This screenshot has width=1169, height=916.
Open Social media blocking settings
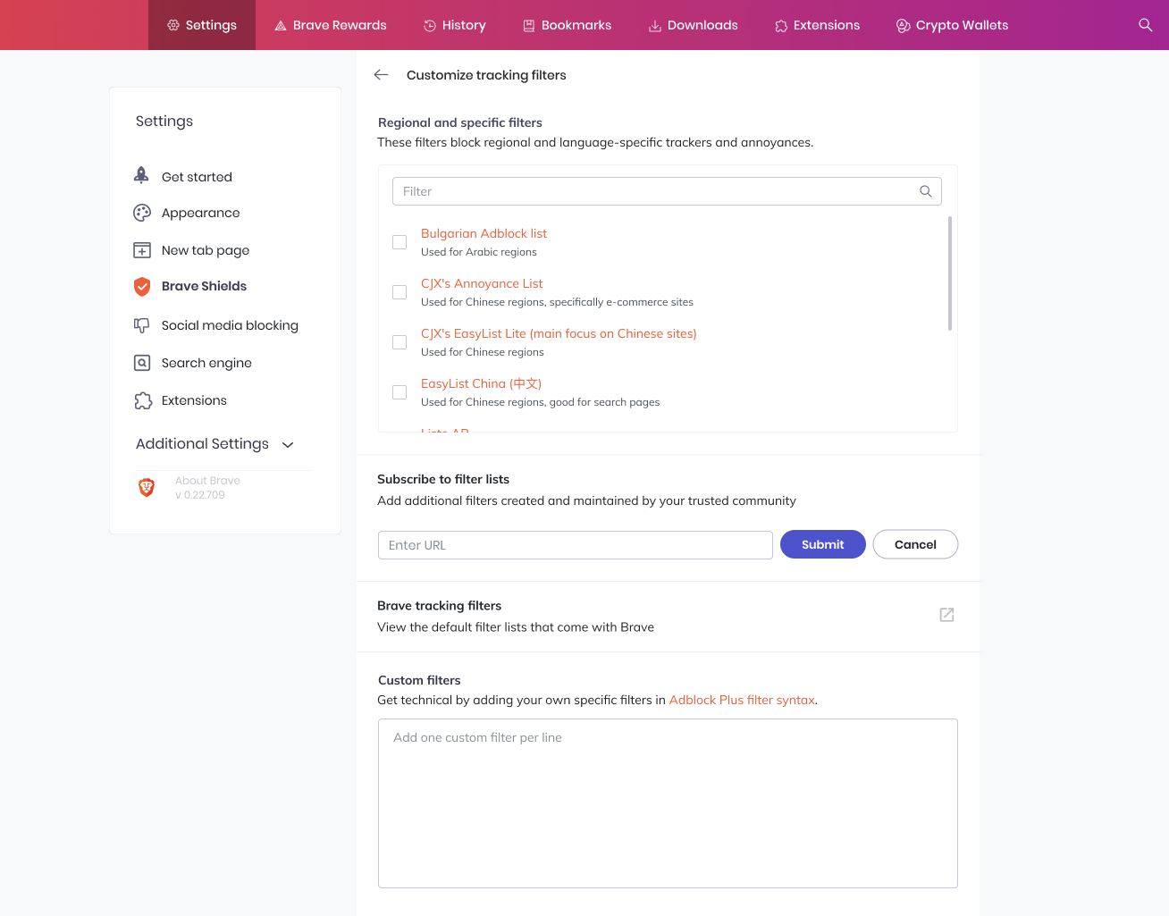click(x=230, y=325)
